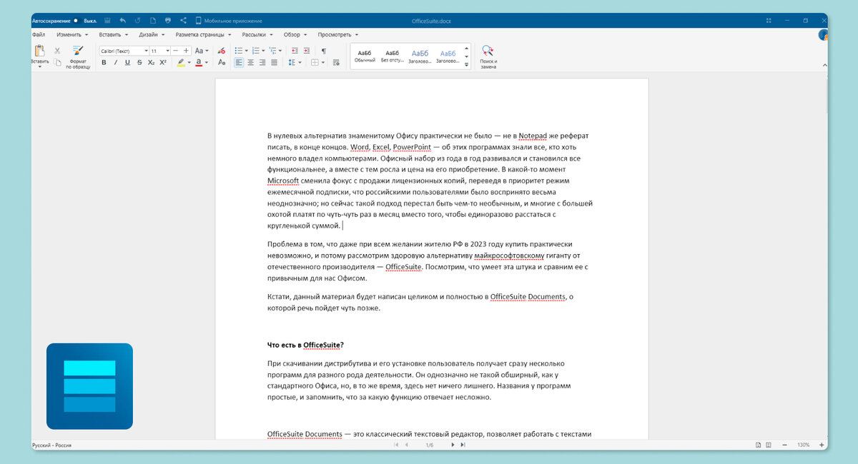This screenshot has width=858, height=464.
Task: Open font color dropdown arrow
Action: (x=207, y=62)
